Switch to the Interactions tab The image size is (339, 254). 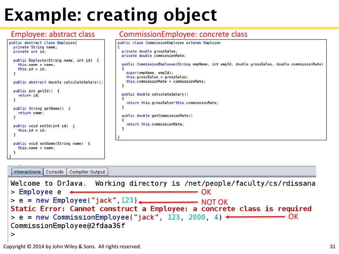(x=27, y=172)
